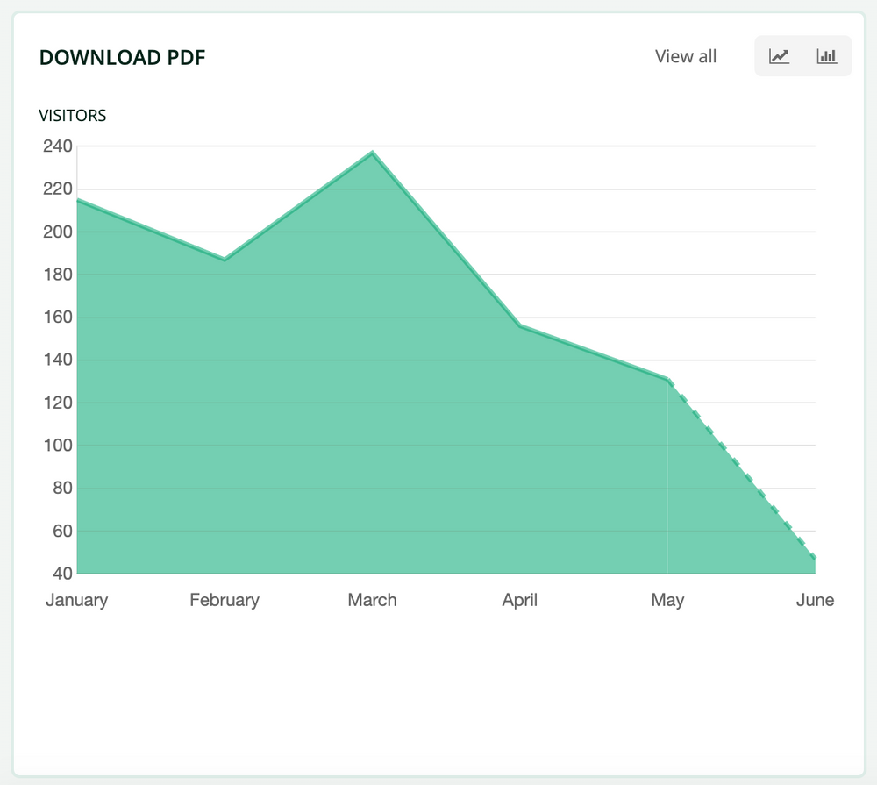Image resolution: width=877 pixels, height=785 pixels.
Task: Select the April axis label
Action: pyautogui.click(x=520, y=600)
